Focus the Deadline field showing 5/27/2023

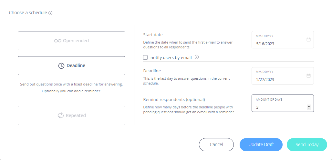[283, 76]
